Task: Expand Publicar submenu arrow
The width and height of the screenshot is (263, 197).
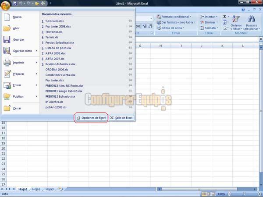Action: click(36, 96)
